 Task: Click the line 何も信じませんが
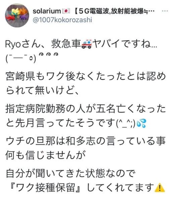coord(45,155)
